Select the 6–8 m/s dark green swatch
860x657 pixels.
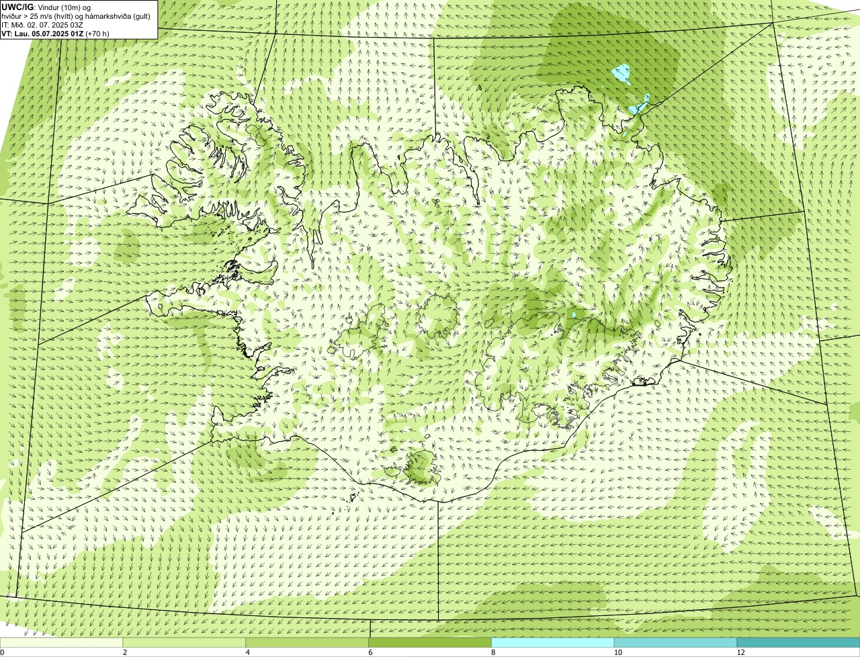[430, 643]
